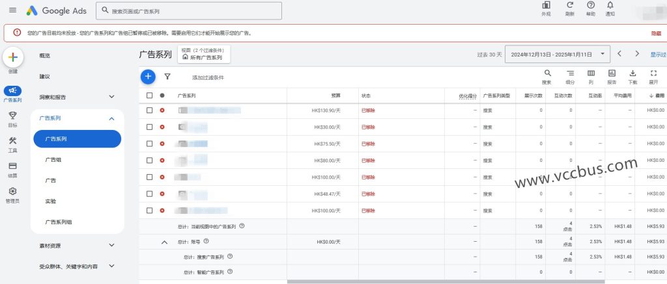Click the 隐藏 link in alert banner
This screenshot has height=284, width=667.
(x=656, y=33)
